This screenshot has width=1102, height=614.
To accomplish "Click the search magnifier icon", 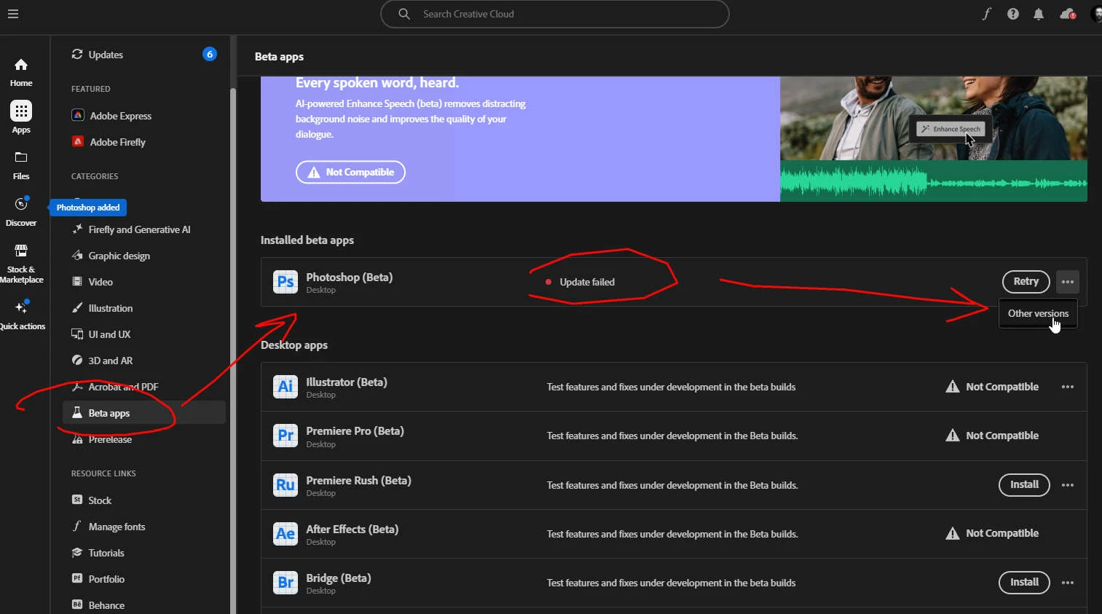I will [x=404, y=14].
